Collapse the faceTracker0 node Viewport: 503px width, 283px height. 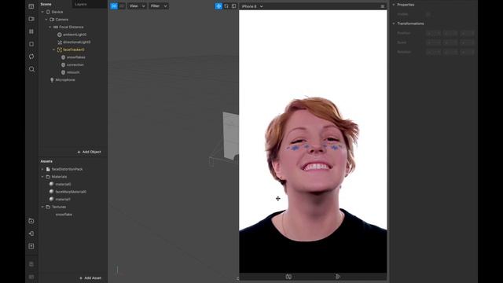53,50
